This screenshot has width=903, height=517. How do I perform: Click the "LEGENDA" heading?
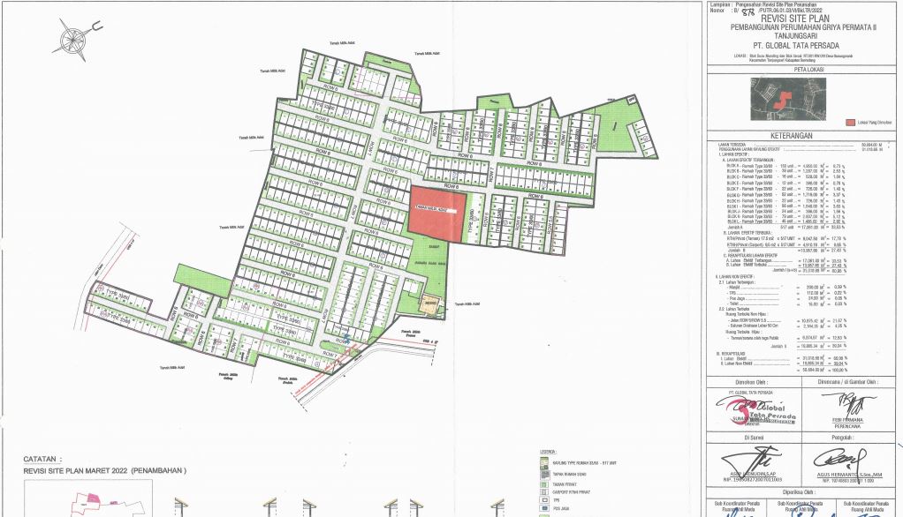548,452
